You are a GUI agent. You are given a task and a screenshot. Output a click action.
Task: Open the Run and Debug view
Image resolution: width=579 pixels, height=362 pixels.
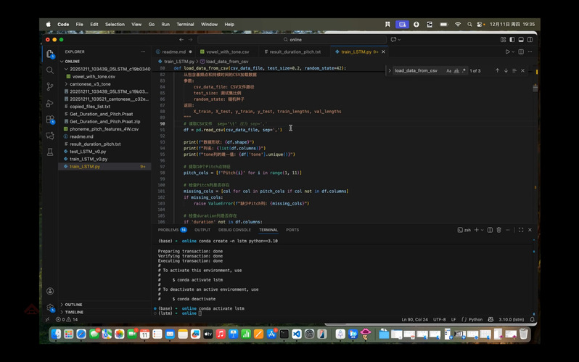click(x=50, y=103)
